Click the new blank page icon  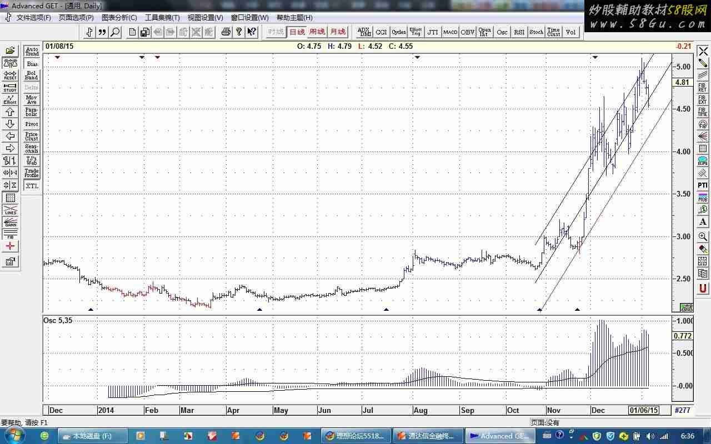tap(132, 32)
